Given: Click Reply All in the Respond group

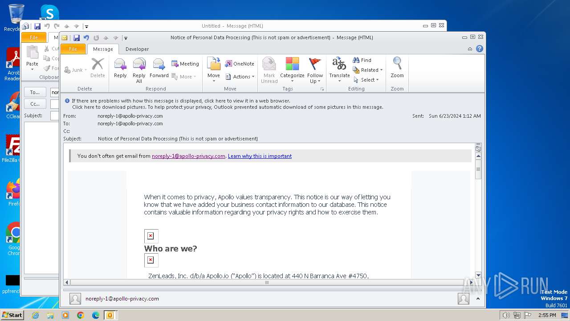Looking at the screenshot, I should pos(139,70).
